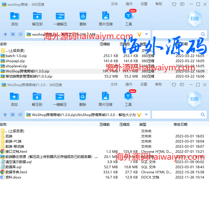209x207 pixels.
Task: Click the search input field in the bottom window
Action: [x=176, y=115]
